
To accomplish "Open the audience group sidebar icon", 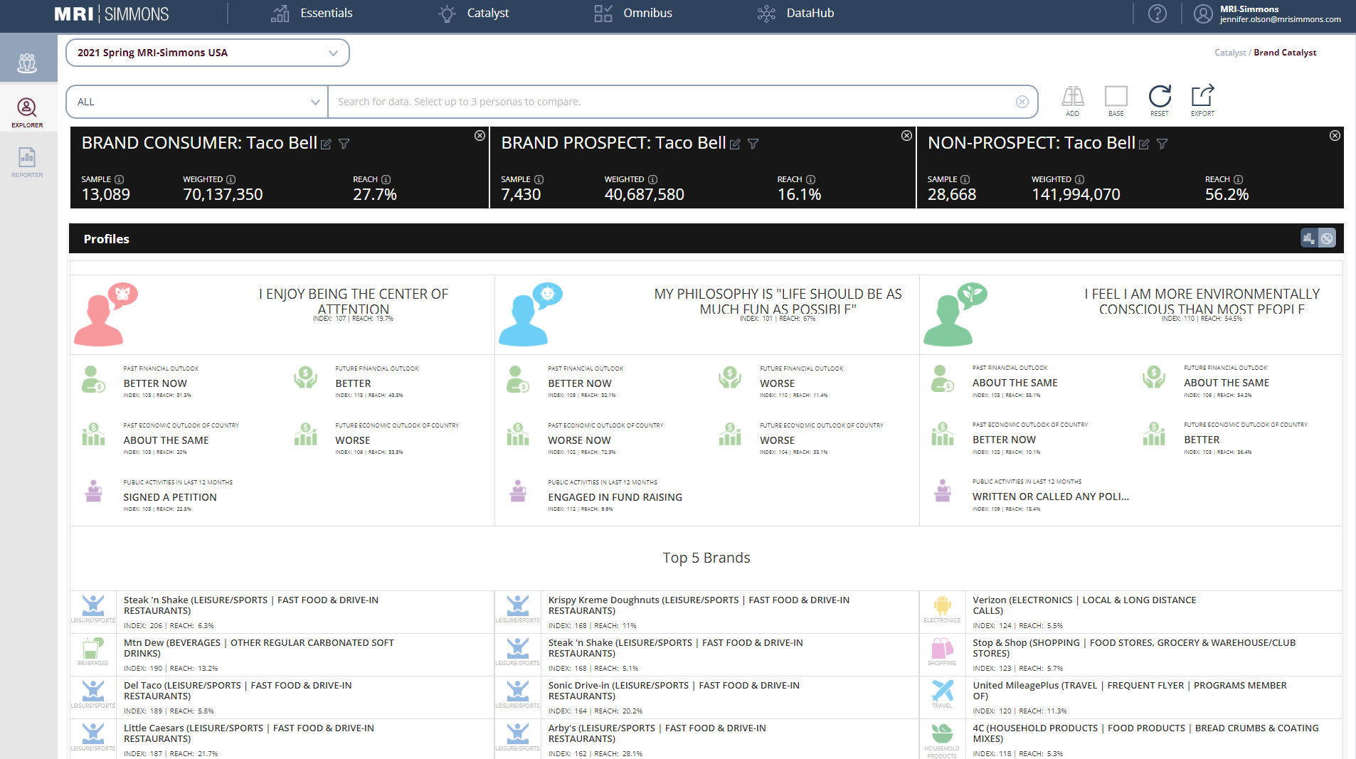I will pyautogui.click(x=27, y=63).
